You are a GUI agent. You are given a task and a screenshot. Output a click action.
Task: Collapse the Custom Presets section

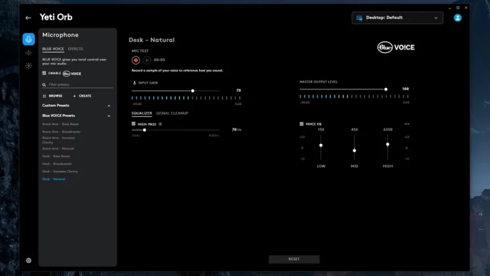tap(109, 106)
